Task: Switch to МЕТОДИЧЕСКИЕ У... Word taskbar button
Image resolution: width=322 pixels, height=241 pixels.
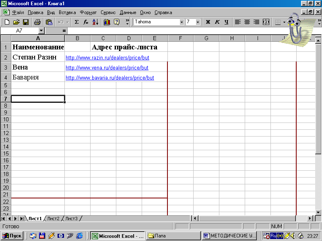Action: click(x=229, y=236)
